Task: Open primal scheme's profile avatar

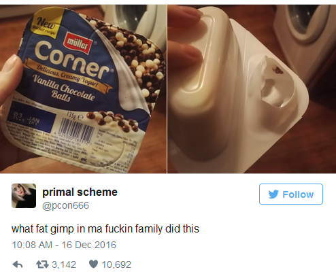Action: [x=24, y=196]
